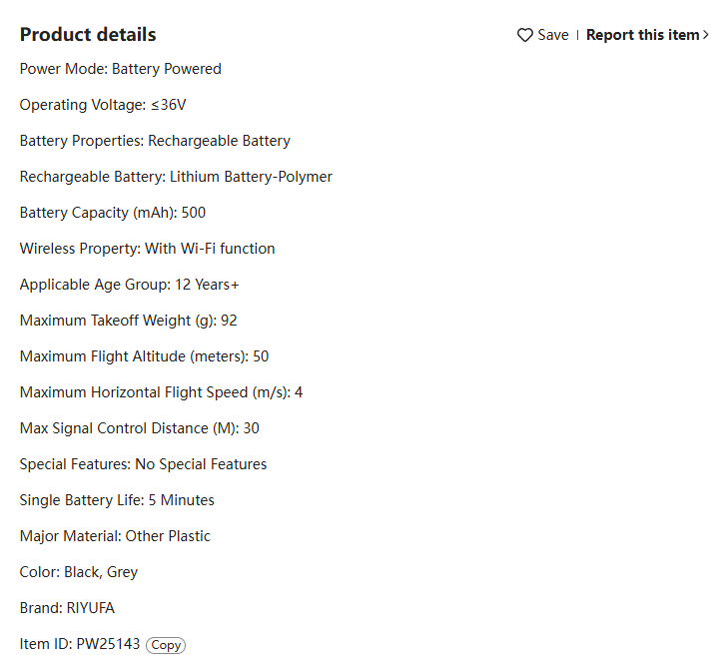Copy the Item ID with Copy button
726x665 pixels.
pyautogui.click(x=166, y=645)
